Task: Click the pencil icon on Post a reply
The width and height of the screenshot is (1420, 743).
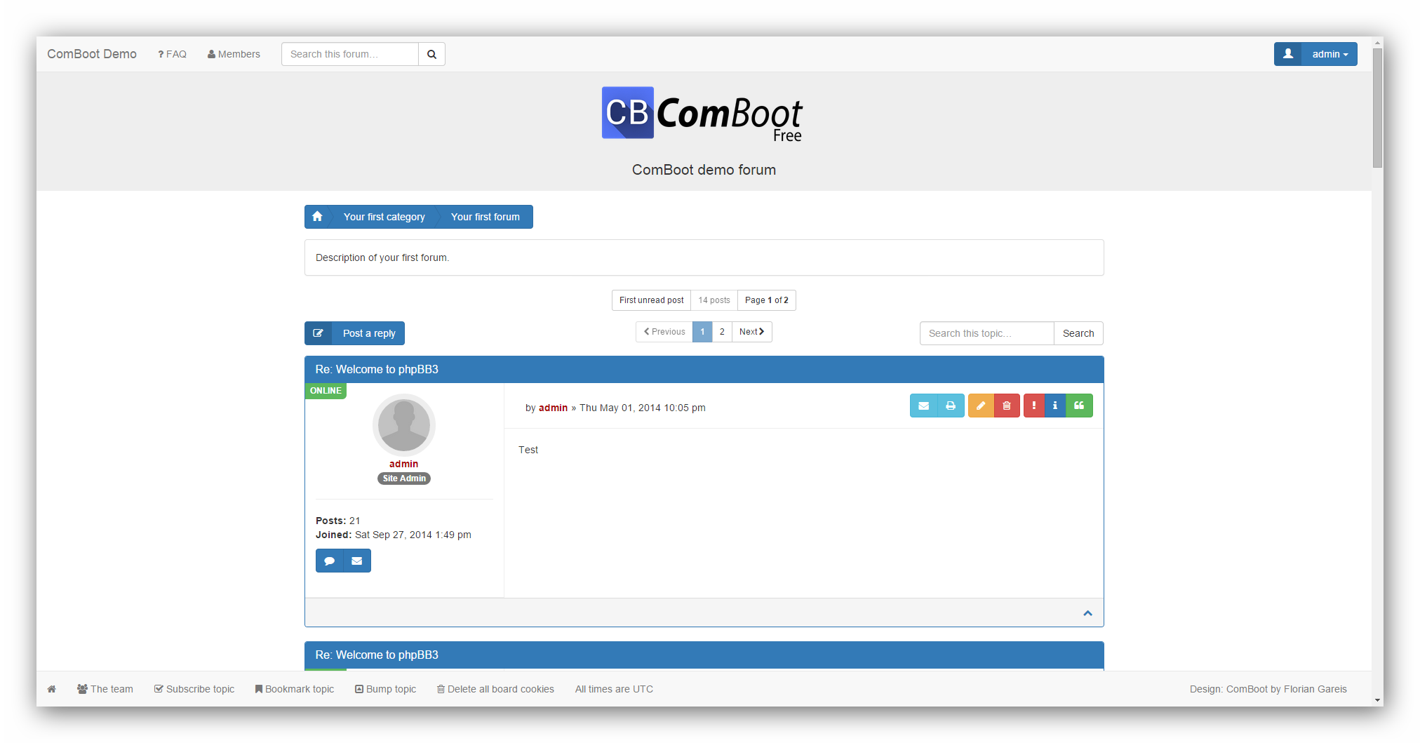Action: point(318,333)
